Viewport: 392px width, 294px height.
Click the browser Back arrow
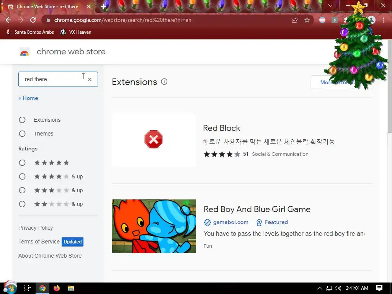coord(8,20)
